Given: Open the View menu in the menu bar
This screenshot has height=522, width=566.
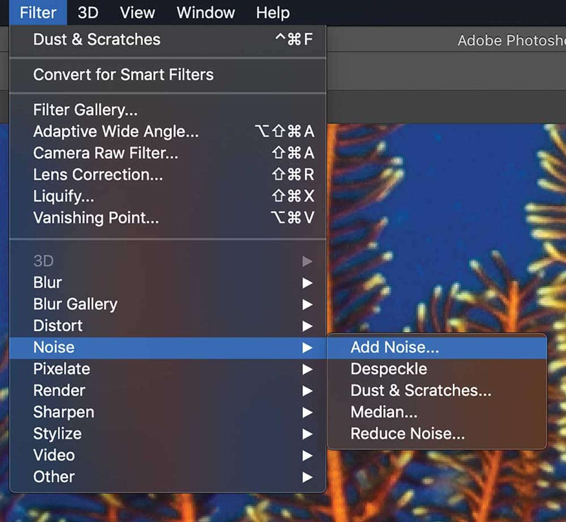Looking at the screenshot, I should 137,13.
